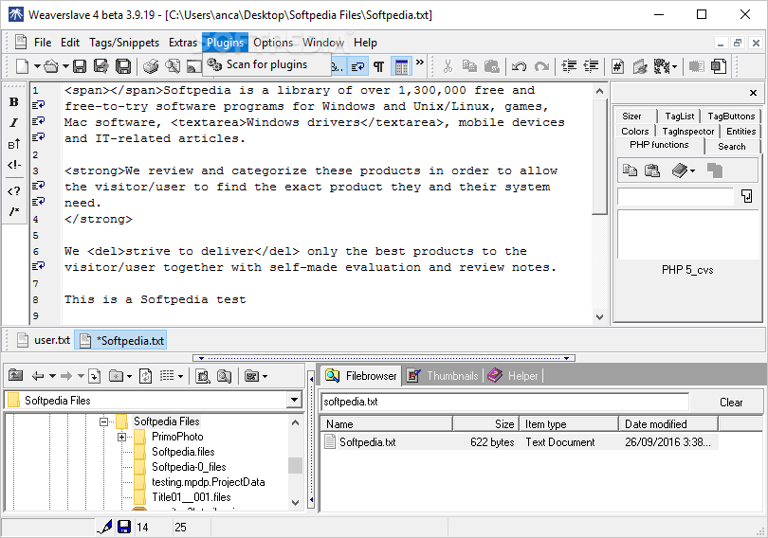Image resolution: width=768 pixels, height=538 pixels.
Task: Switch to the TagList tab
Action: 679,116
